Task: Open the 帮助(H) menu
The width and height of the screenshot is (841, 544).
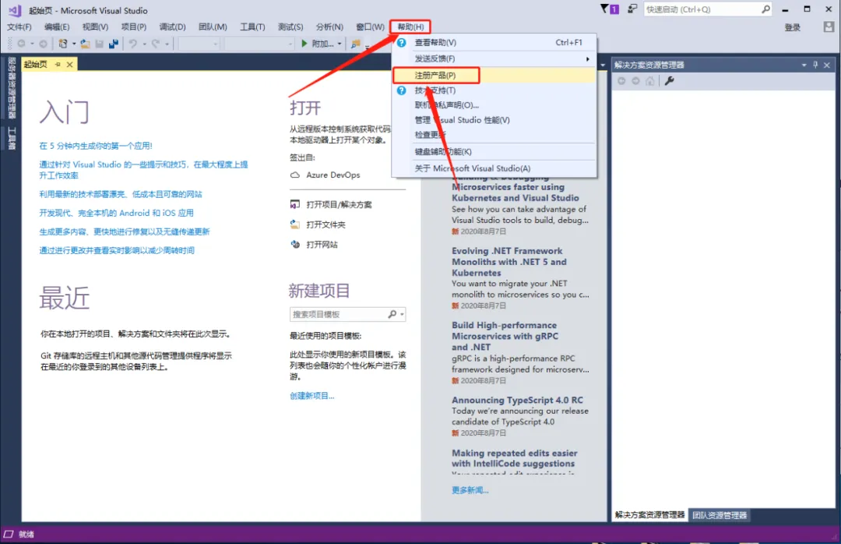Action: 410,26
